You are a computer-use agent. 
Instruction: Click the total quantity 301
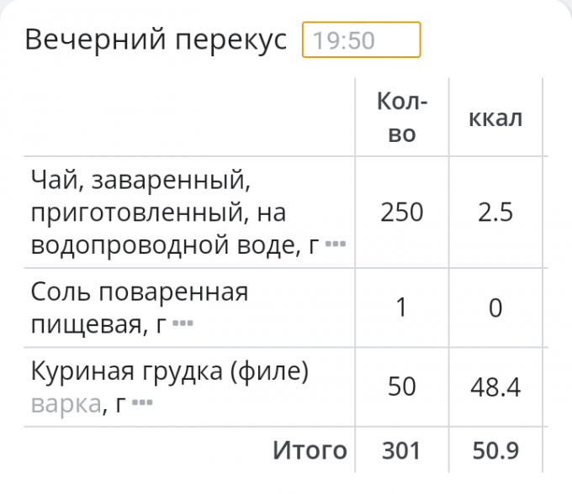tap(402, 450)
